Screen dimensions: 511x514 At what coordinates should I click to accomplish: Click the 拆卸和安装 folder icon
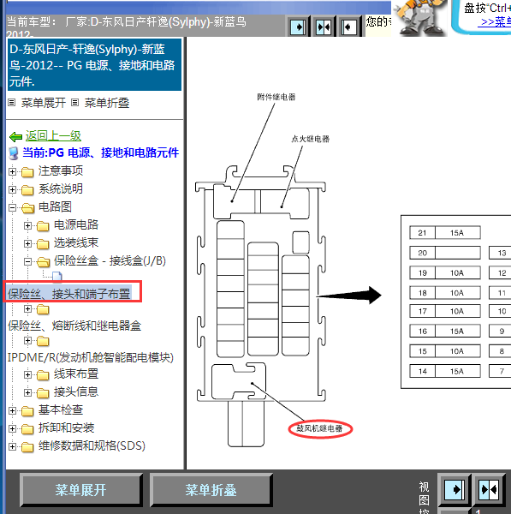[x=27, y=429]
